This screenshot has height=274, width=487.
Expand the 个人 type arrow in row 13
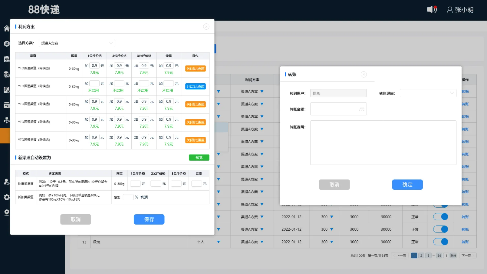click(219, 242)
